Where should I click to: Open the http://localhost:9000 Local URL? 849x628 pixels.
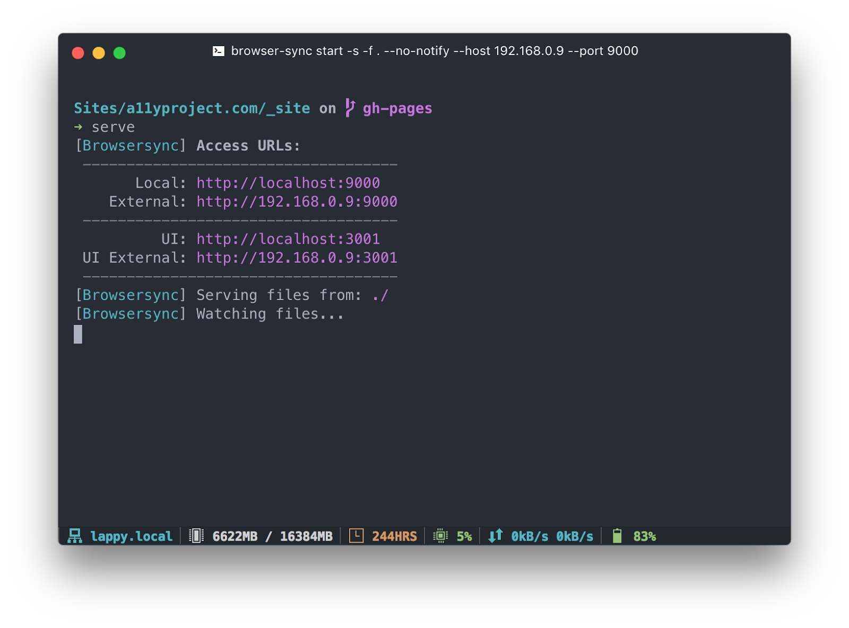[288, 183]
